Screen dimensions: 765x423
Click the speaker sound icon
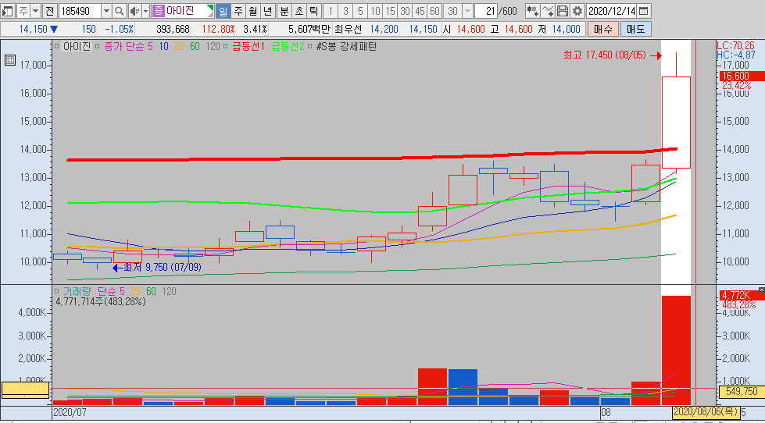point(134,11)
